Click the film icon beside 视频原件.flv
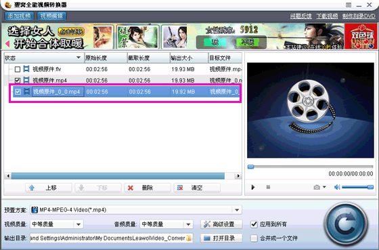The width and height of the screenshot is (379, 250). pyautogui.click(x=26, y=69)
